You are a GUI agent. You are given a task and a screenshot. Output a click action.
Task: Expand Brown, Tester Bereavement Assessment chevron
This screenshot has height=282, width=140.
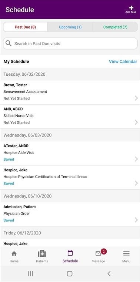click(136, 98)
